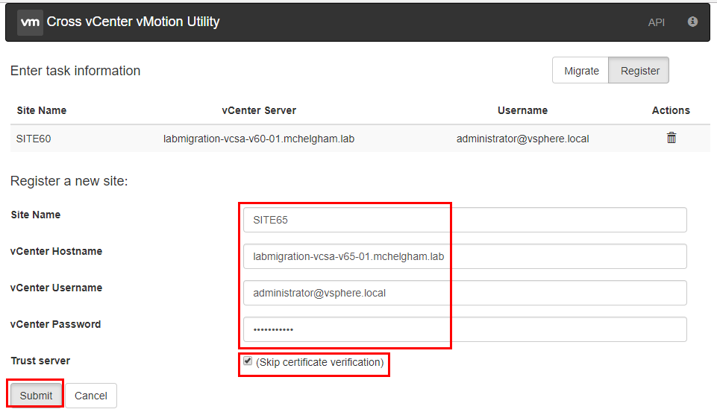
Task: Select labmigration-vcsa-v60-01.mchelgham.lab server cell
Action: pyautogui.click(x=259, y=139)
